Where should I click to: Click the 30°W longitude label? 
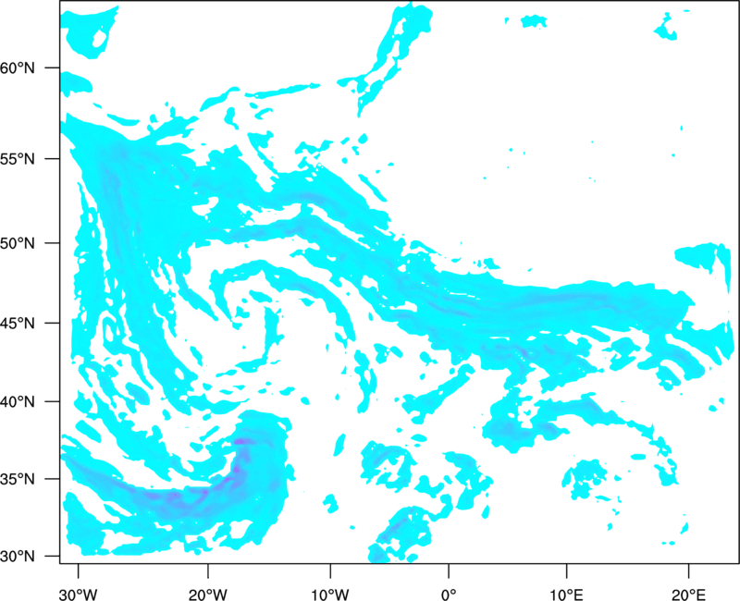click(78, 595)
